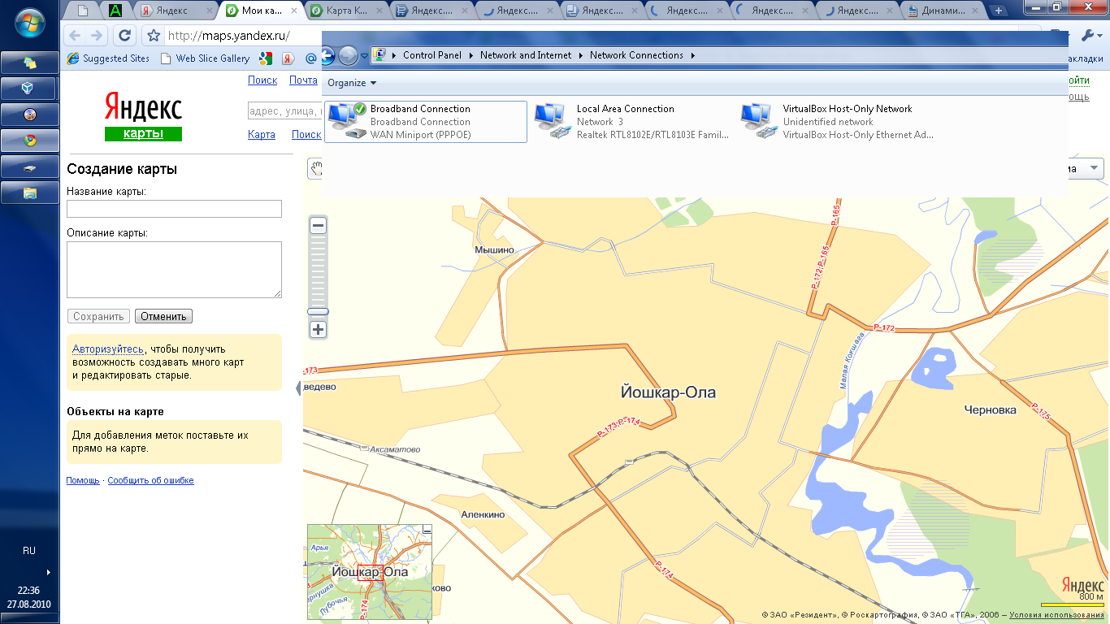Click RU language indicator

(29, 551)
